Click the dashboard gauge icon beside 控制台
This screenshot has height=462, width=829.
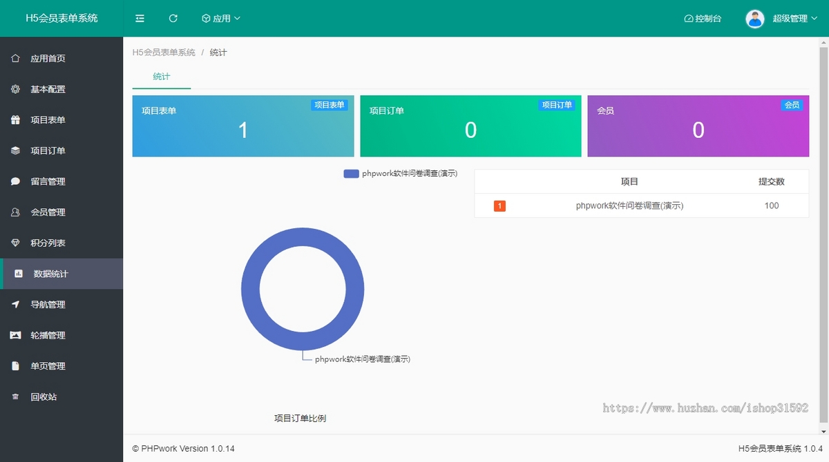tap(688, 19)
